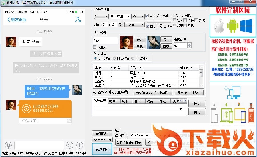Image resolution: width=257 pixels, height=157 pixels.
Task: Select the 指定颜色 background radio button
Action: click(x=114, y=58)
